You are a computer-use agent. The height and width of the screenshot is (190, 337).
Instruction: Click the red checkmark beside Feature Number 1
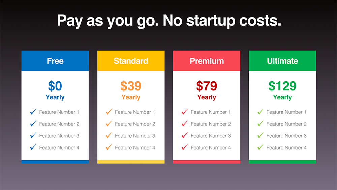(x=185, y=112)
